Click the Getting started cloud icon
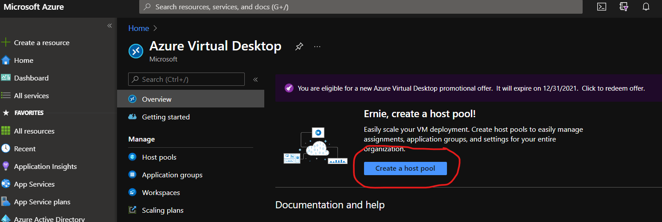662x222 pixels. click(132, 117)
